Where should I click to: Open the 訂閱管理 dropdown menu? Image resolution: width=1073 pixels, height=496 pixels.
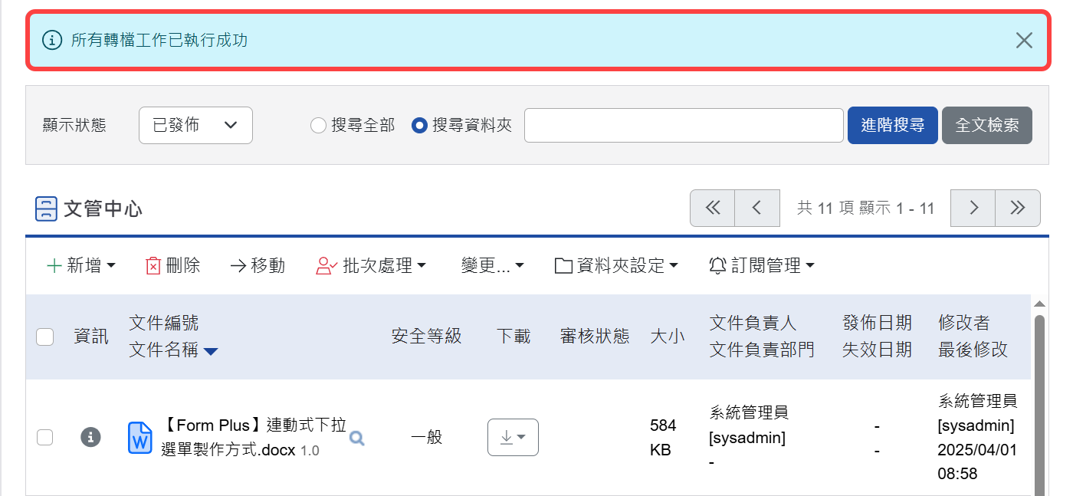pyautogui.click(x=762, y=266)
